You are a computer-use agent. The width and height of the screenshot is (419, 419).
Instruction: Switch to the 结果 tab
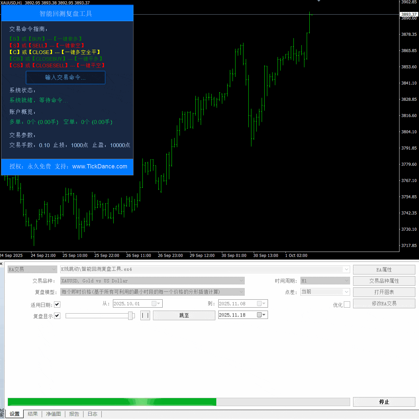(33, 414)
